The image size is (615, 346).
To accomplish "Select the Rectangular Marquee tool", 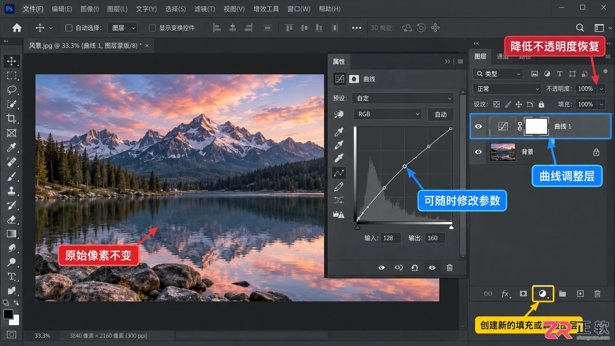I will pos(12,76).
